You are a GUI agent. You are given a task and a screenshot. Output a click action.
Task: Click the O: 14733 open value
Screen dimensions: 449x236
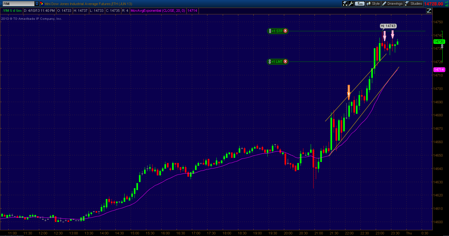[64, 11]
